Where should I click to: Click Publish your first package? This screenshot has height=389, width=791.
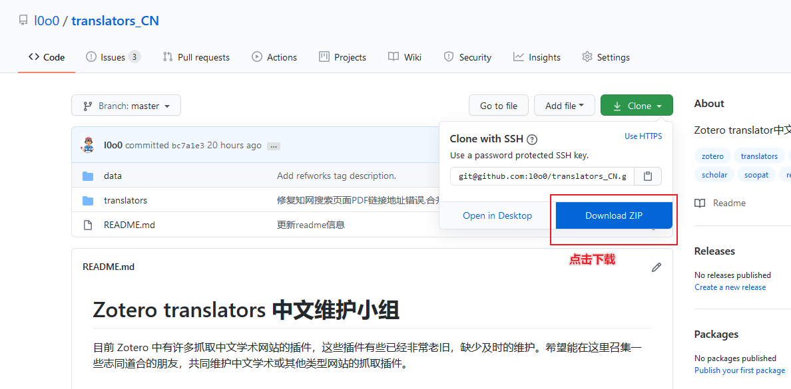[740, 370]
